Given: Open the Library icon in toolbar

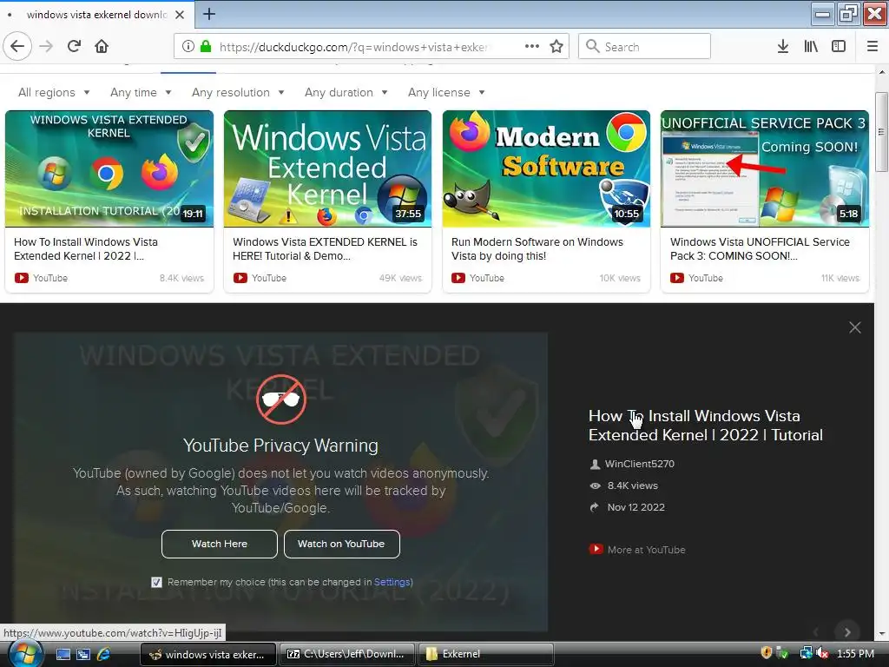Looking at the screenshot, I should pos(811,46).
